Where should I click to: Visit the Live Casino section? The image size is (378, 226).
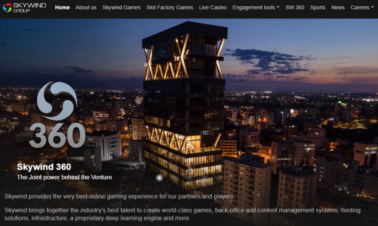click(213, 8)
